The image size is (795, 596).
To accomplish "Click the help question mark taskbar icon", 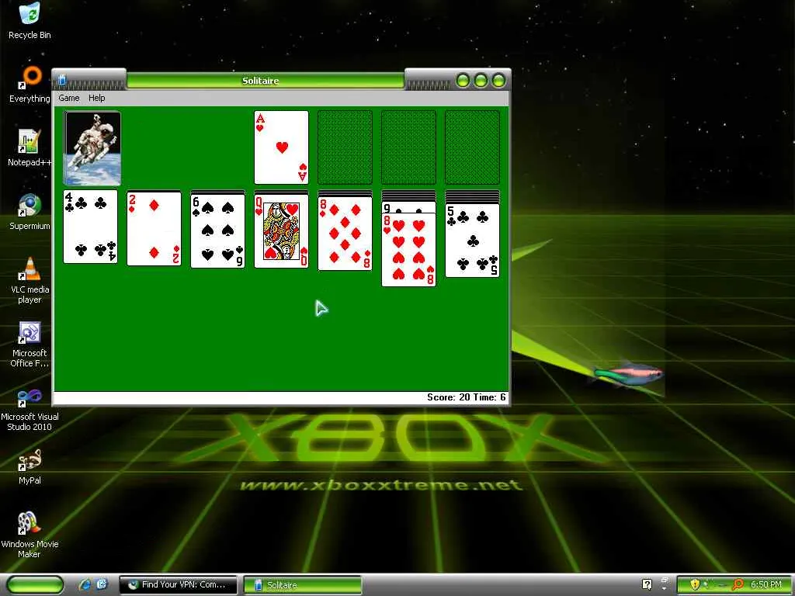I will click(647, 584).
